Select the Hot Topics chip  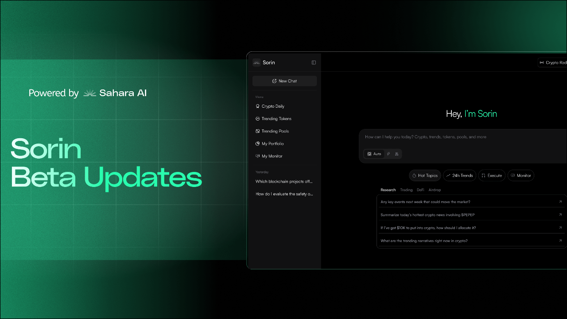(425, 175)
